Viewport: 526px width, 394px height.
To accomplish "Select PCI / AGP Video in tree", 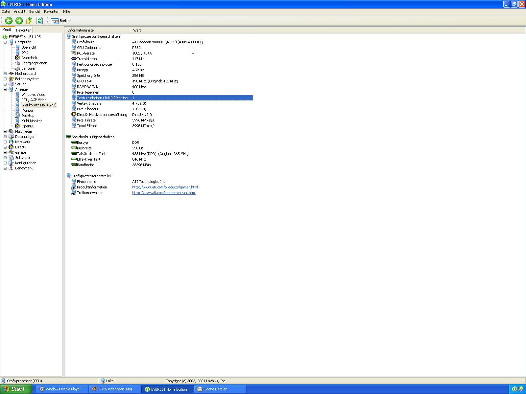I will 34,100.
